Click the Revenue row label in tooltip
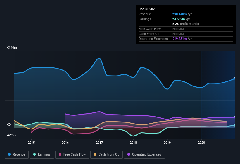Screen dimensions: 240x164 point(145,14)
